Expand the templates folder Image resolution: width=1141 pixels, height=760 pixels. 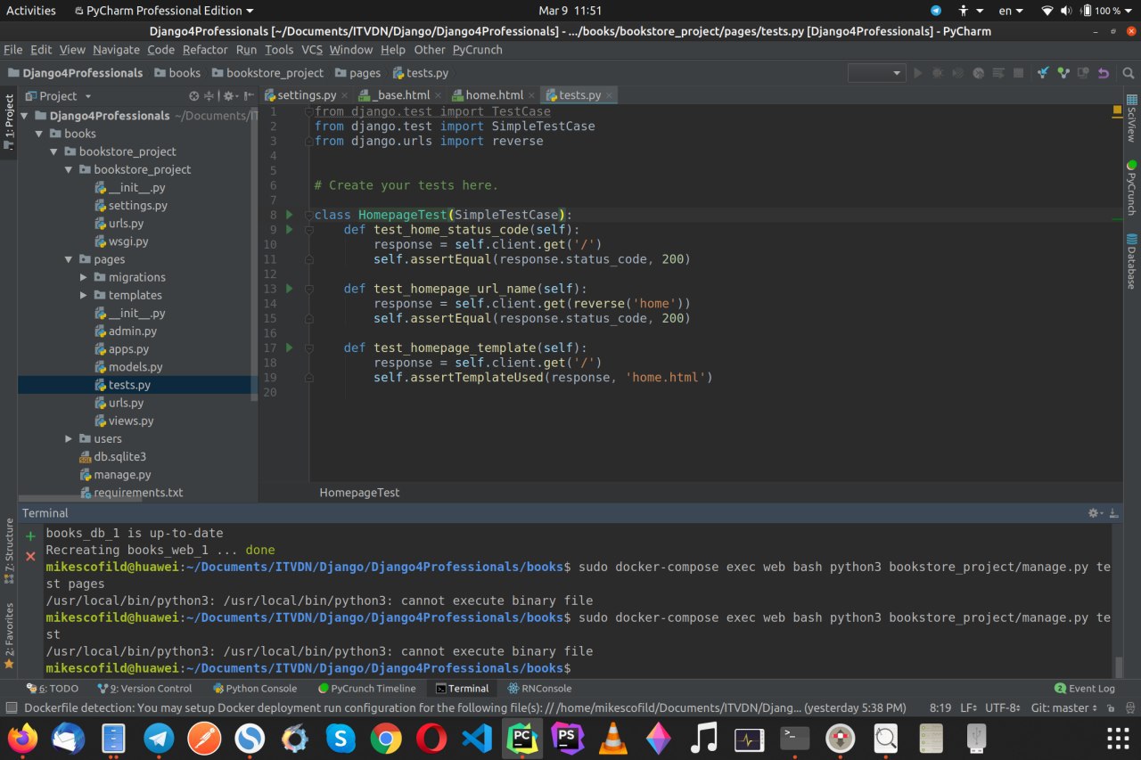84,295
